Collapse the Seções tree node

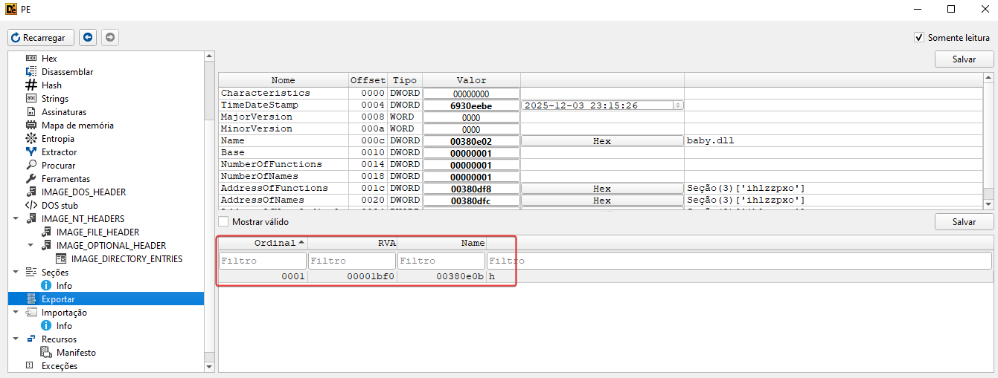16,273
